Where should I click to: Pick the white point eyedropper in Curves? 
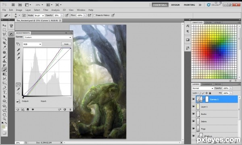click(x=19, y=58)
